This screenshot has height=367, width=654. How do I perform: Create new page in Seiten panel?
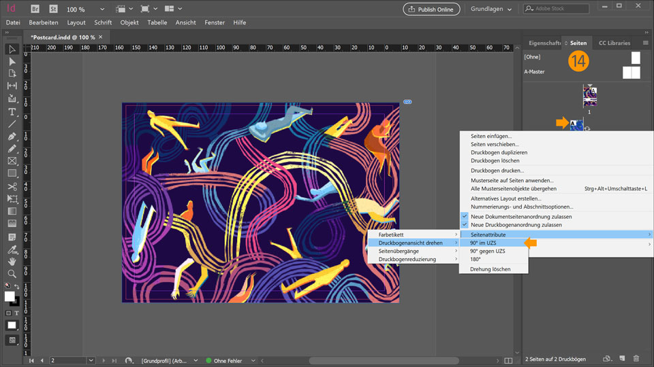(621, 358)
